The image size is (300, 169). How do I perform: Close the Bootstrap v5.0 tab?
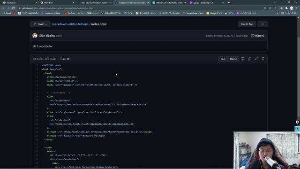click(x=223, y=3)
